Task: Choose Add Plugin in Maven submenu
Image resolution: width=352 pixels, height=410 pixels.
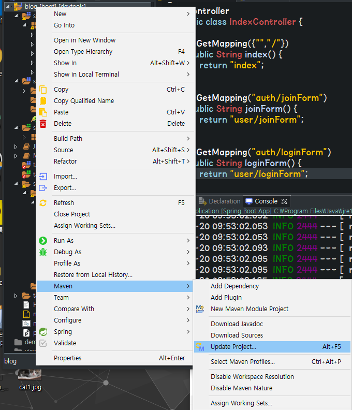Action: 272,298
